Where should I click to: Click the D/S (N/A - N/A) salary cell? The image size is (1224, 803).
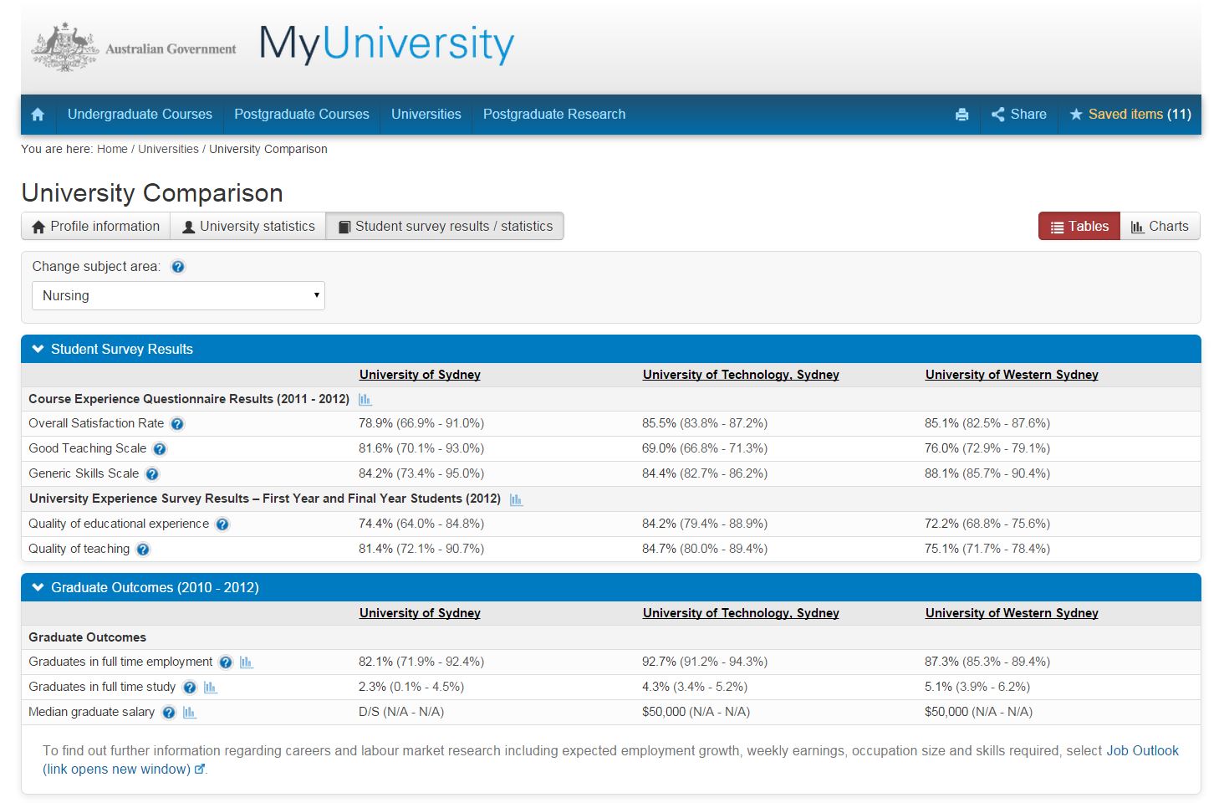click(x=401, y=712)
